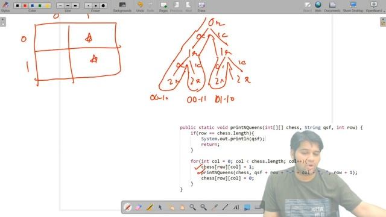Expand the left page thumbnails panel
Image resolution: width=386 pixels, height=217 pixels.
pyautogui.click(x=2, y=22)
